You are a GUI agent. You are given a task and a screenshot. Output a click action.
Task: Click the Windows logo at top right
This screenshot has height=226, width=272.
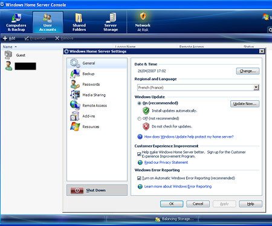point(266,17)
